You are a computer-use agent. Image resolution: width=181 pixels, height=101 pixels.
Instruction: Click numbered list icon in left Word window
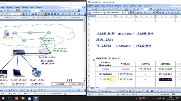click(63, 14)
